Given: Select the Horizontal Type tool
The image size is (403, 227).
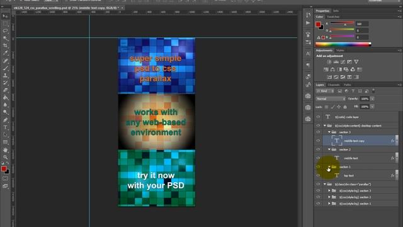Looking at the screenshot, I should [x=5, y=127].
